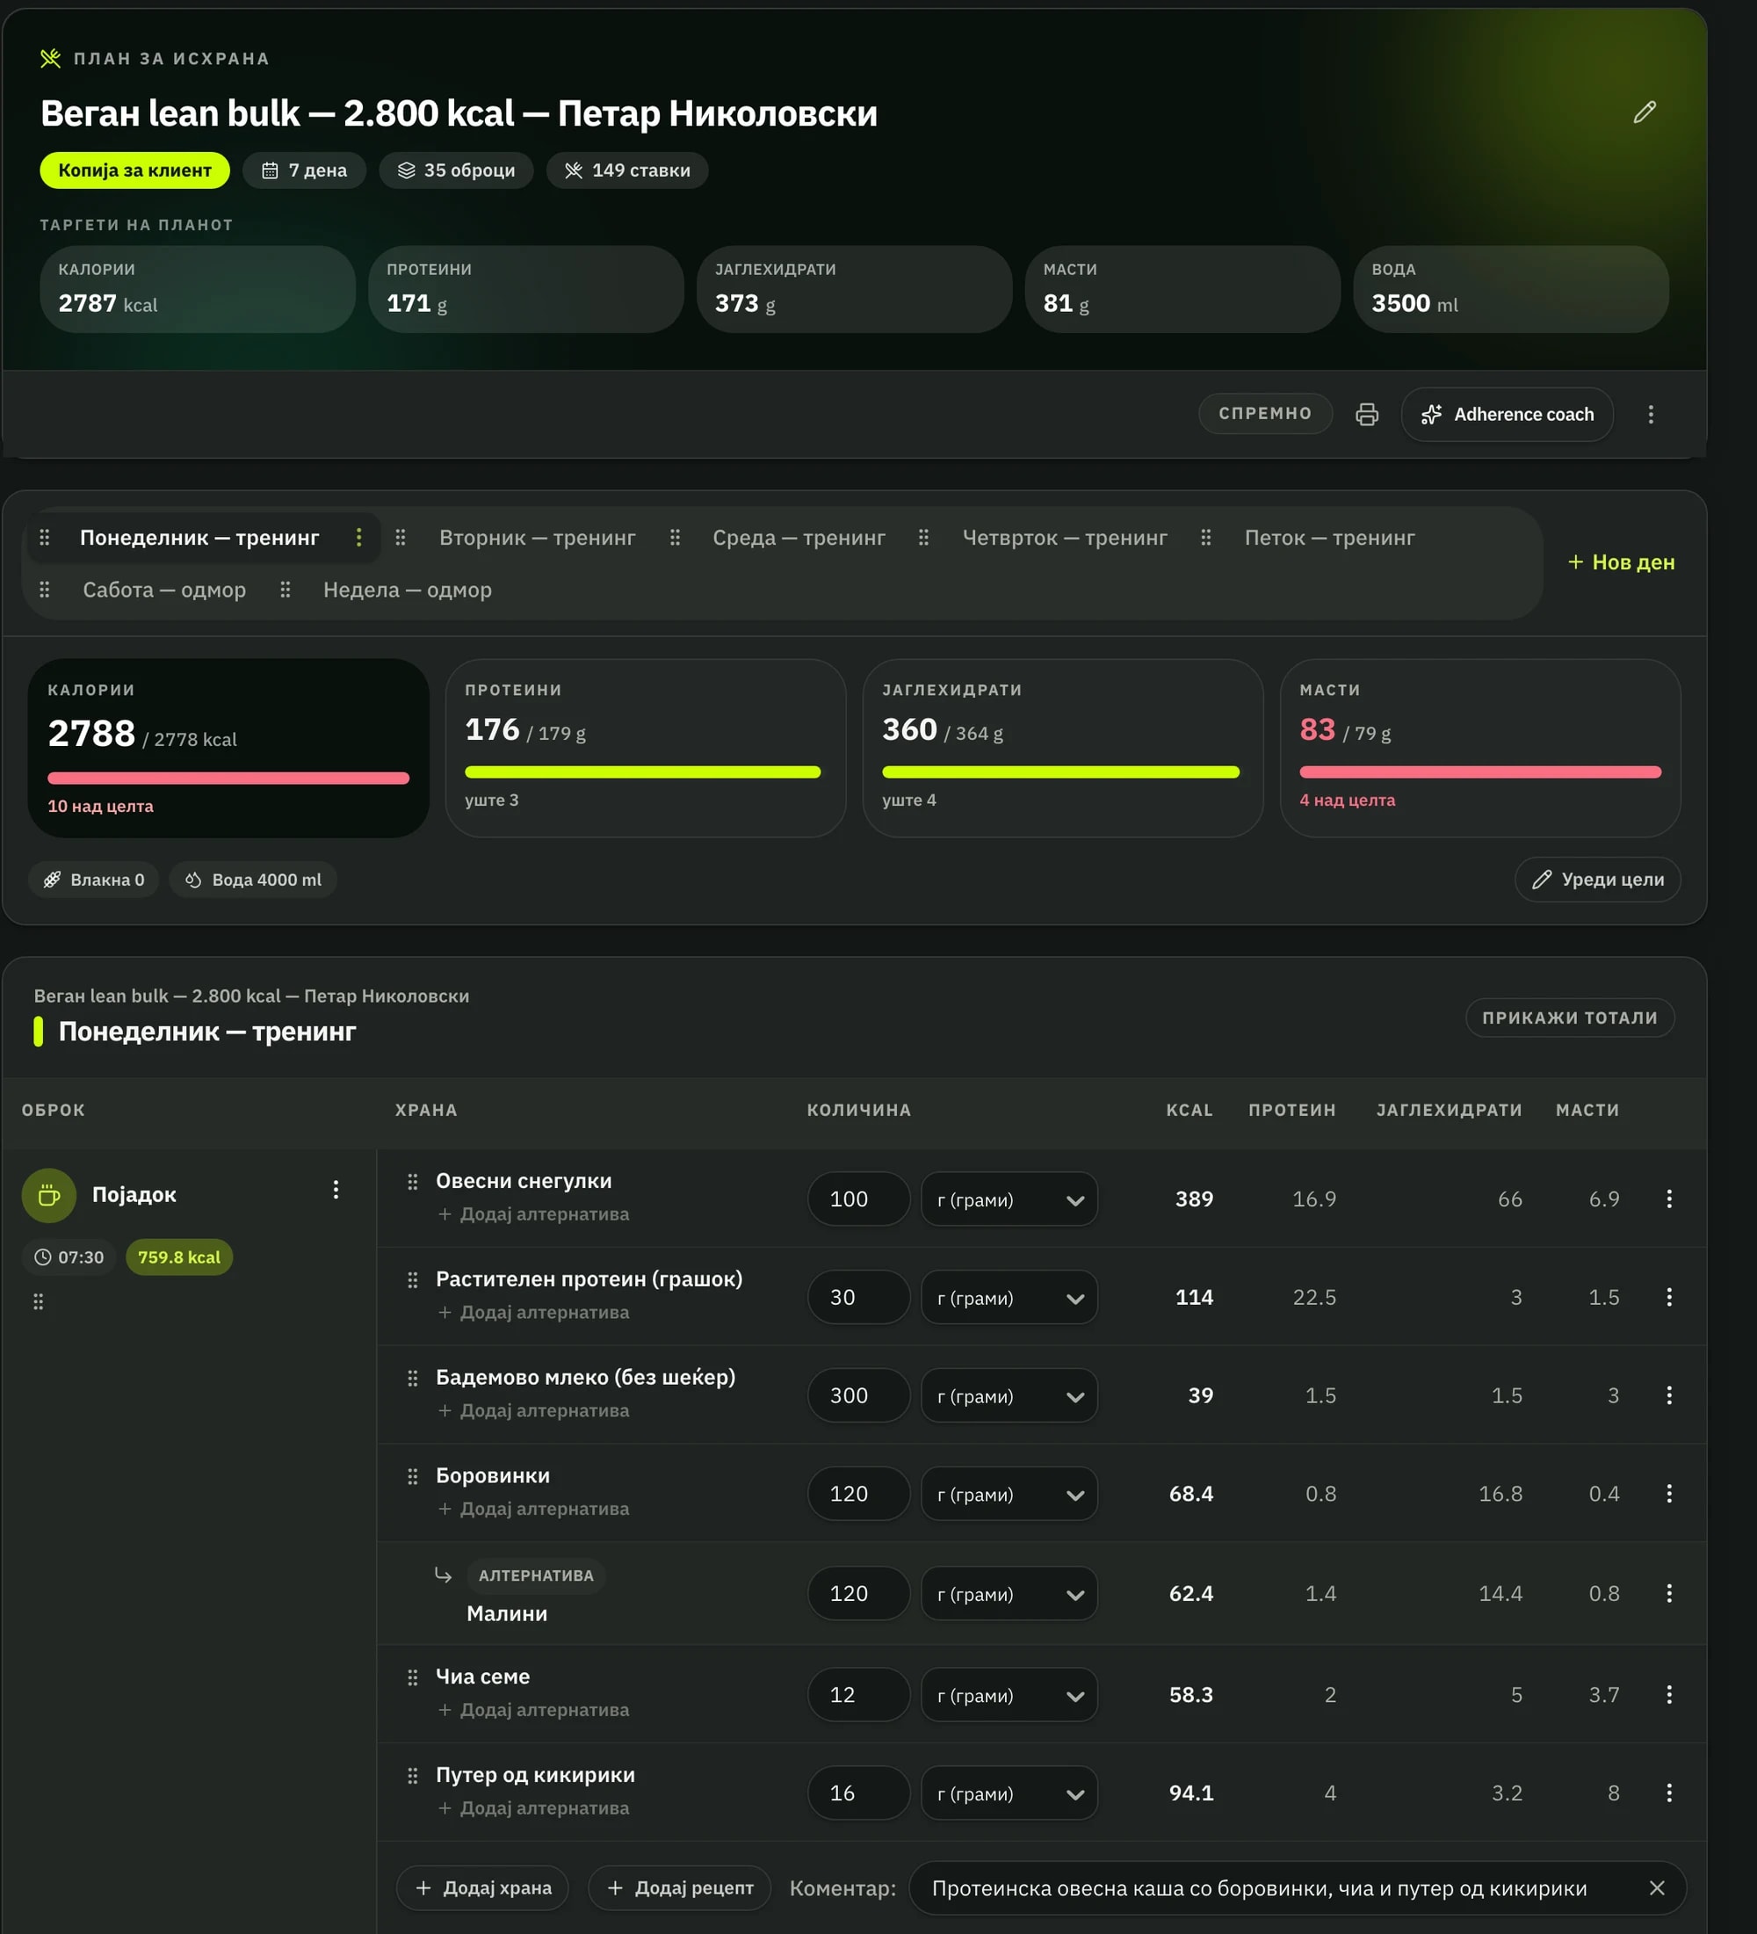Open Adherence coach assistant
Screen dimensions: 1757x1934
coord(1507,415)
